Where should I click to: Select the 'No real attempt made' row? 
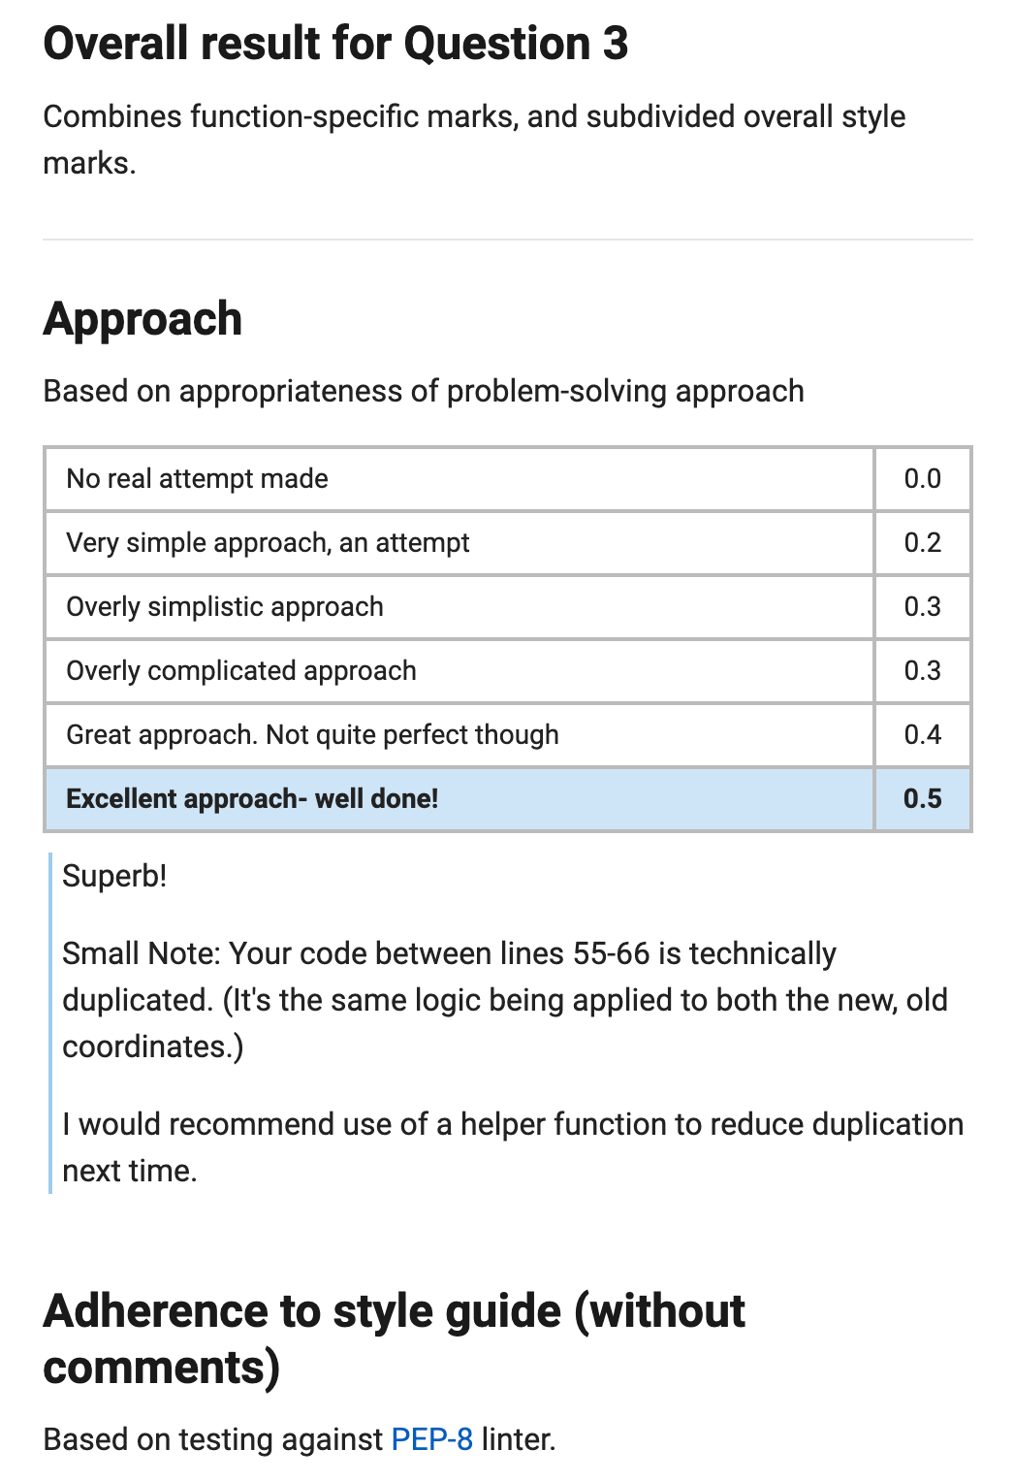[x=508, y=479]
